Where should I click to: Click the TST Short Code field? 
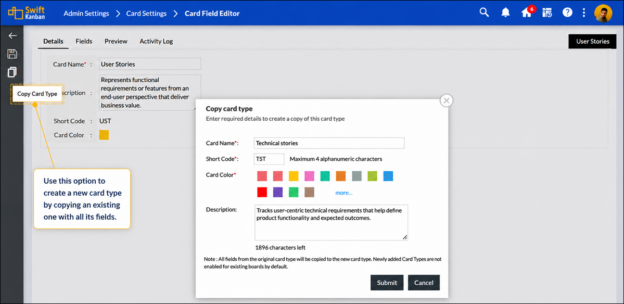(269, 159)
